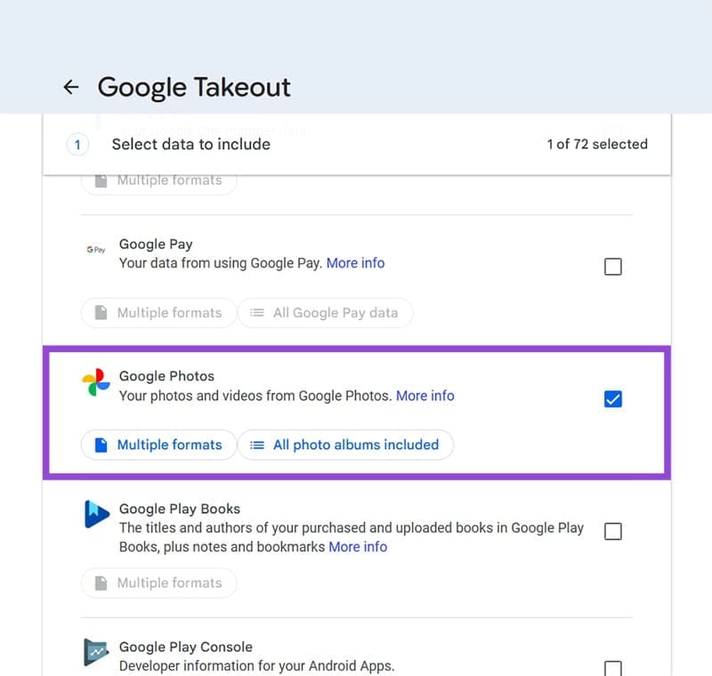The width and height of the screenshot is (712, 676).
Task: Click the Google Play Books icon
Action: [x=96, y=514]
